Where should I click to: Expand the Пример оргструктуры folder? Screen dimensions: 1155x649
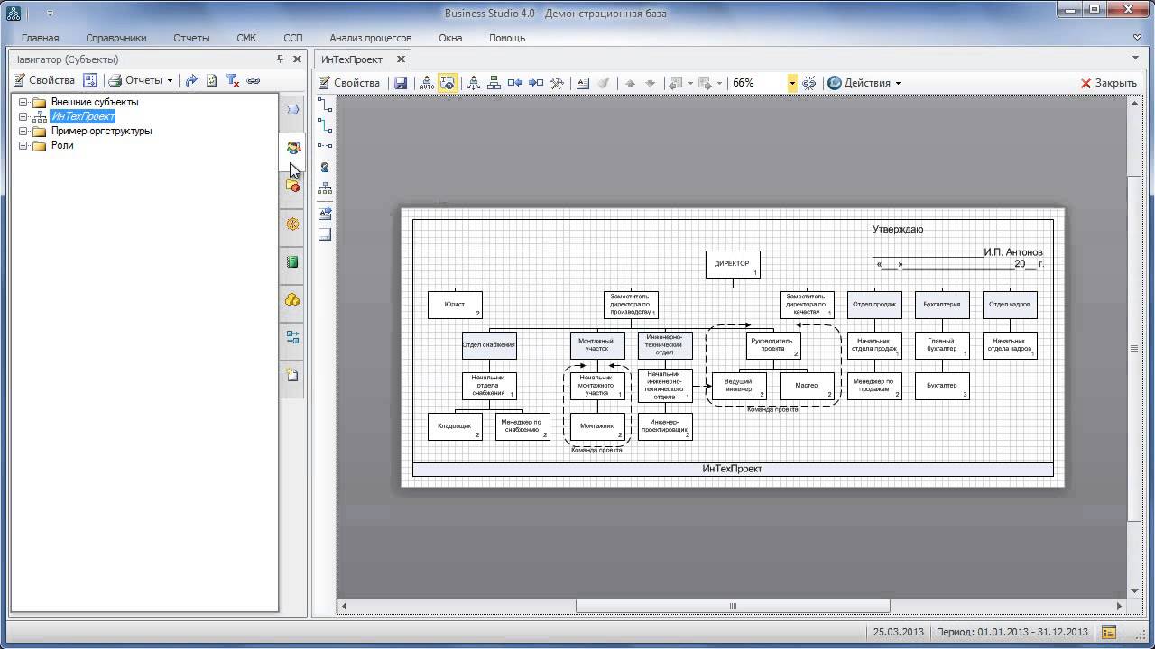click(x=23, y=131)
